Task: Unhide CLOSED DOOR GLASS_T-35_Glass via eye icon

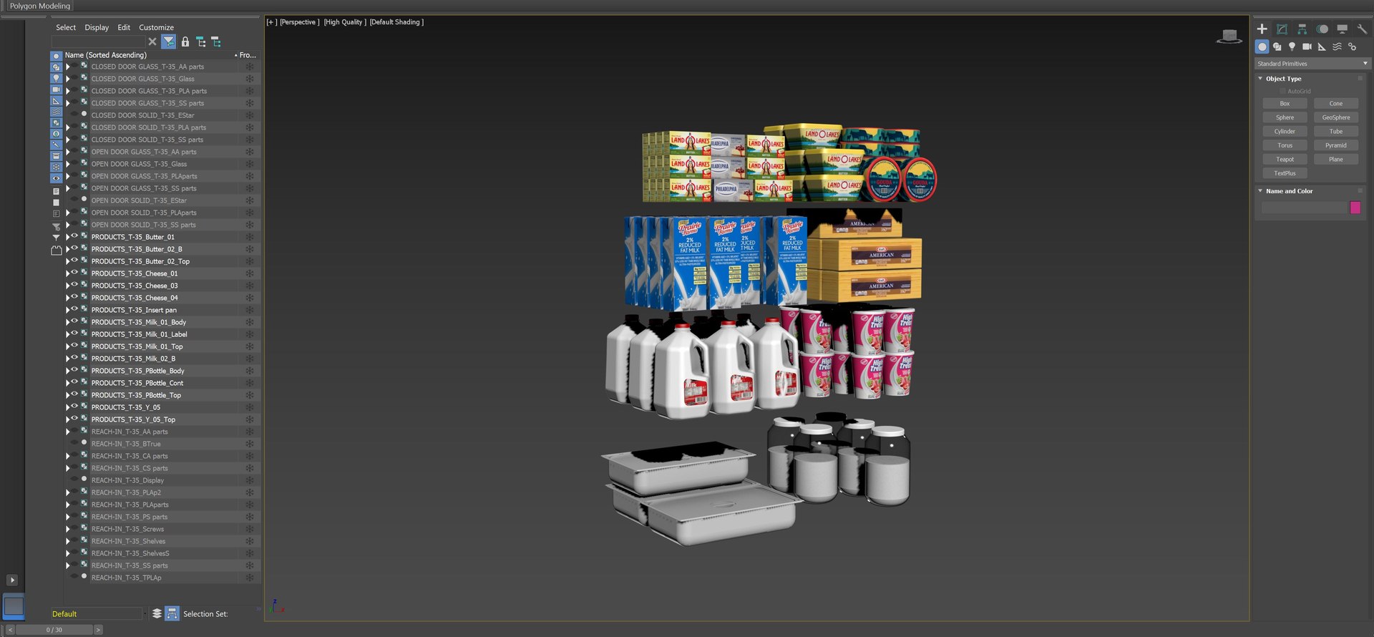Action: point(74,78)
